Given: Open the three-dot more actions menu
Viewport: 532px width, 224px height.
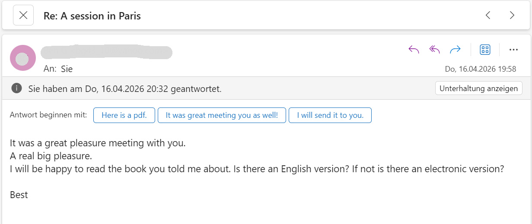Looking at the screenshot, I should 513,50.
